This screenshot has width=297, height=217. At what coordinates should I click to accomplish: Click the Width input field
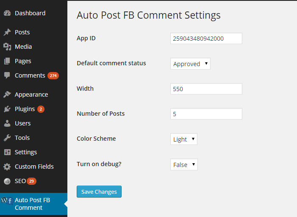tap(206, 89)
